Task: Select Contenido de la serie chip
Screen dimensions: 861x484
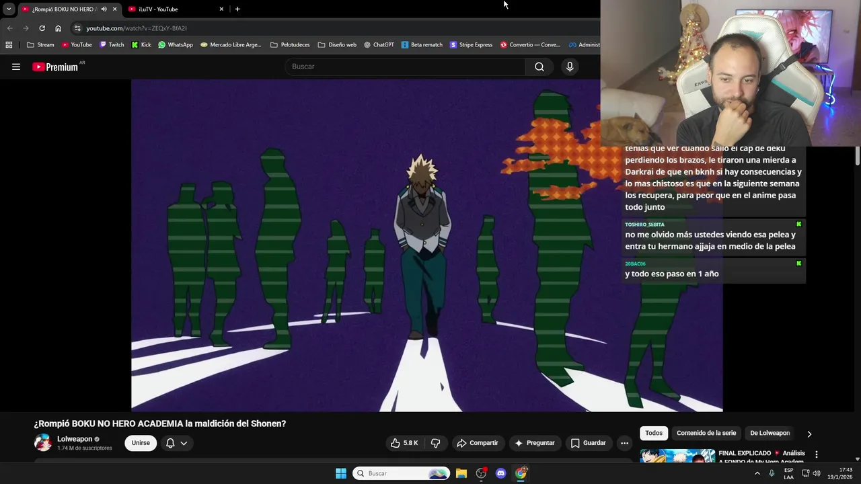Action: tap(706, 433)
